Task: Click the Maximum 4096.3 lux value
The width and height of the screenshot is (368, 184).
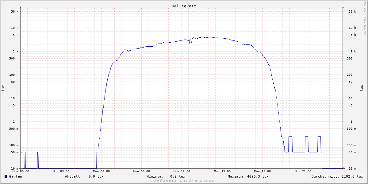Action: coord(258,176)
